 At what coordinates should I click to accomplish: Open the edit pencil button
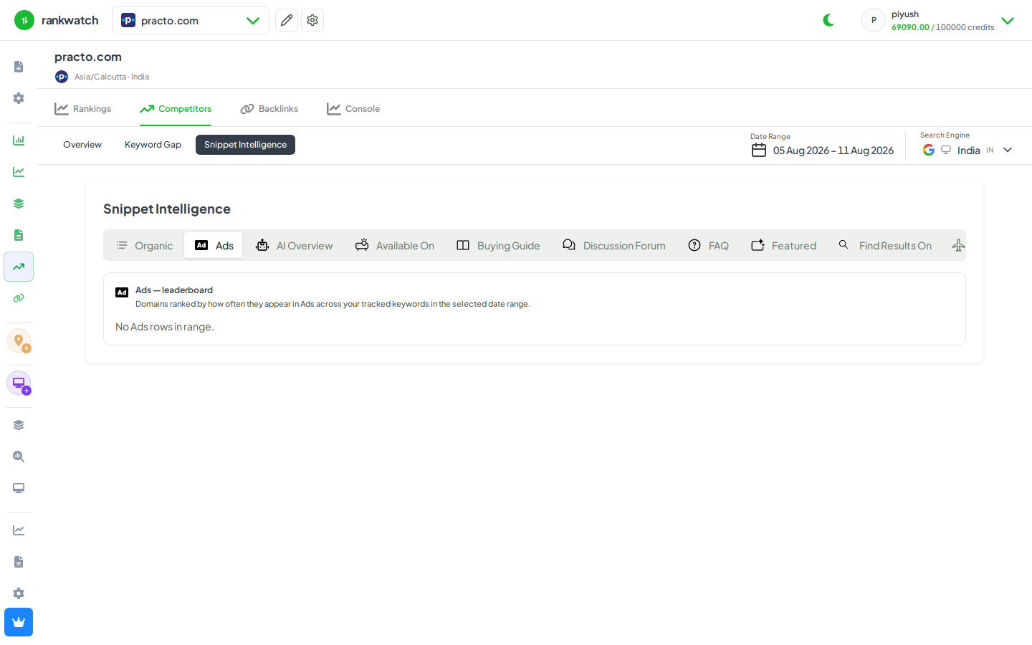point(287,20)
